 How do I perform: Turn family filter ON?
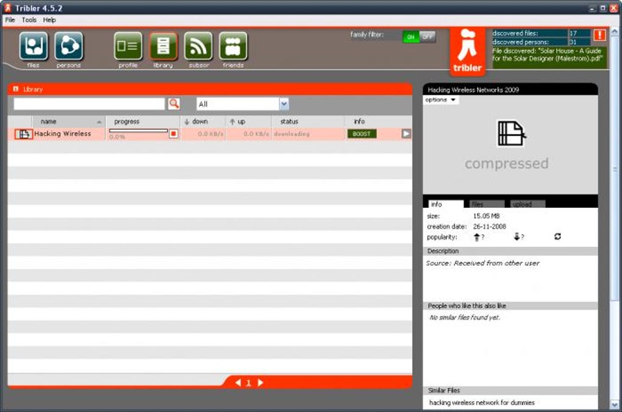click(x=410, y=37)
